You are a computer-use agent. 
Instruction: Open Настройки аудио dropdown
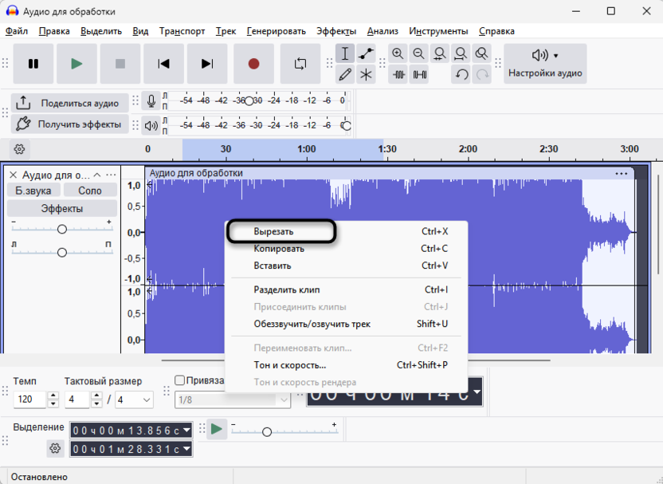(546, 64)
